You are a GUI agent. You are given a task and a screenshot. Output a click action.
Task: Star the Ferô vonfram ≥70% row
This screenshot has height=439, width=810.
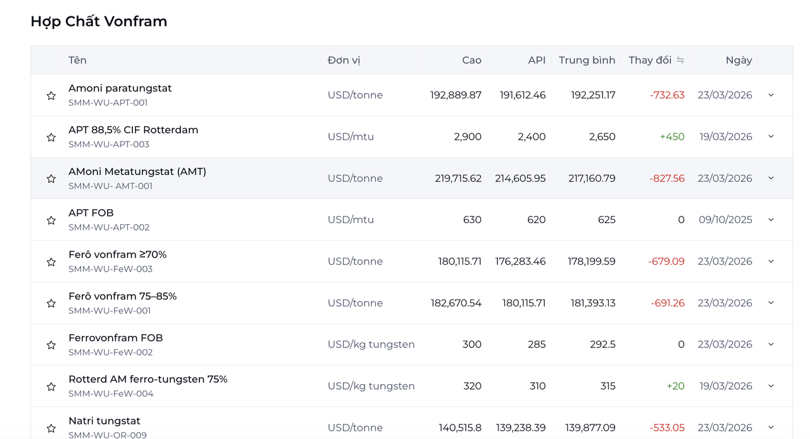pos(51,262)
